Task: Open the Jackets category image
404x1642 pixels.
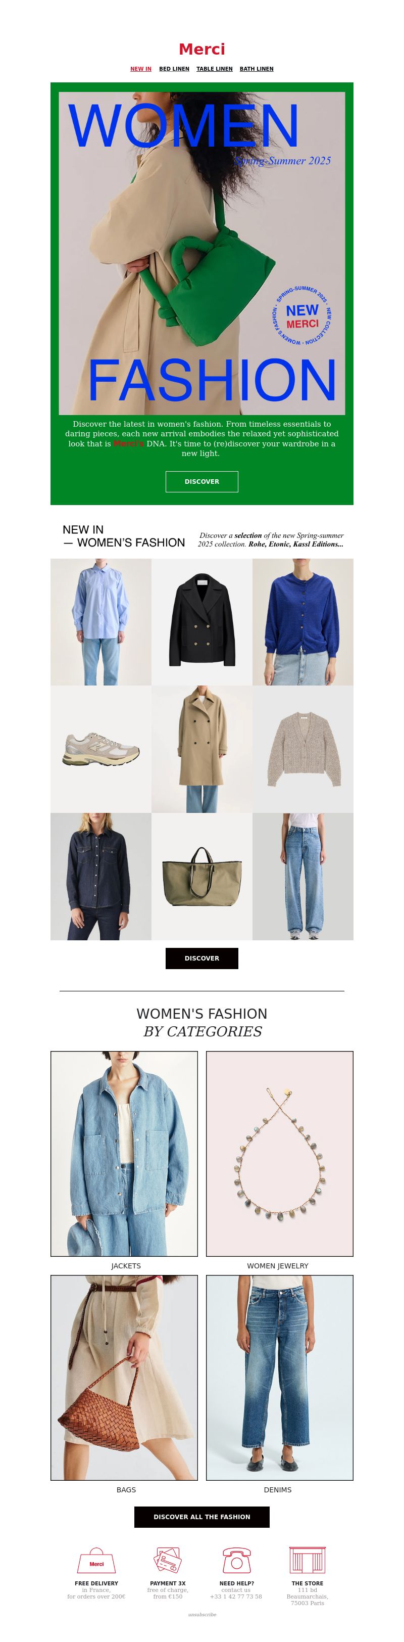Action: point(124,1154)
